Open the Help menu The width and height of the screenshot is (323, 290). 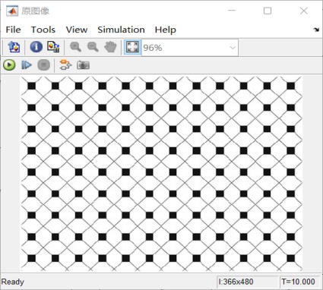(x=166, y=30)
